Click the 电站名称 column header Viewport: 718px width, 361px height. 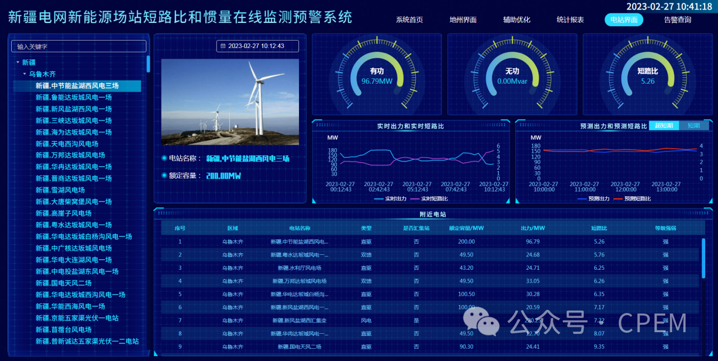pyautogui.click(x=300, y=228)
